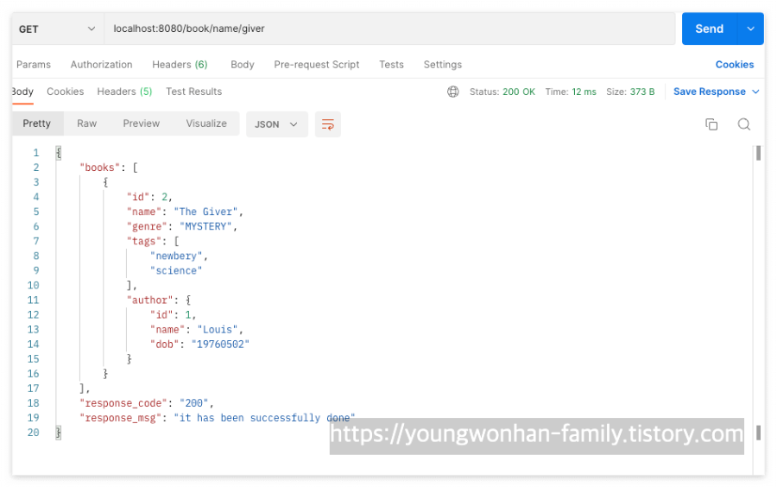Open the request Body tab
This screenshot has width=777, height=487.
(243, 65)
